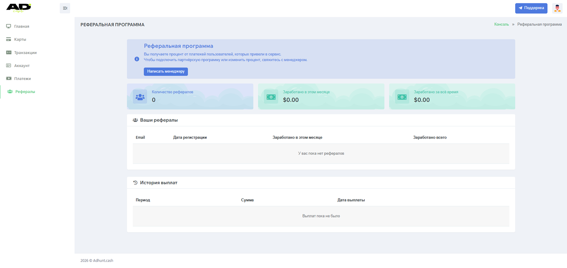
Task: Click the Дата регистрации column header
Action: [x=190, y=138]
